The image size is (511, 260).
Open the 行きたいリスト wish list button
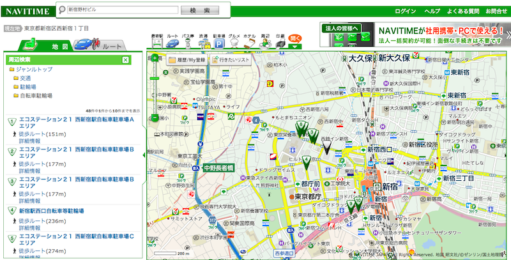coord(231,60)
